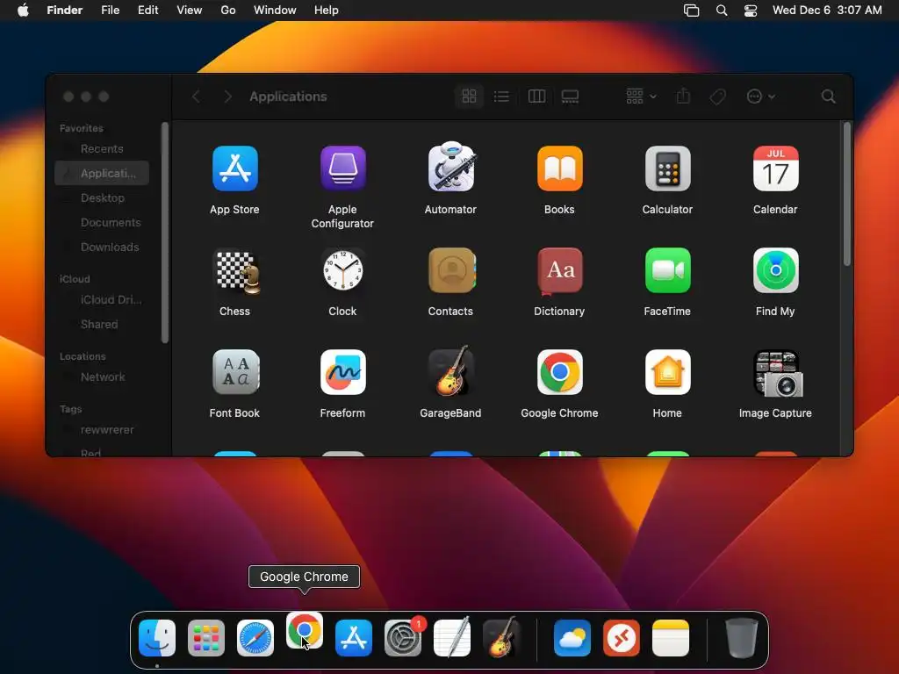Select Shared in the sidebar
The height and width of the screenshot is (674, 899).
(102, 325)
